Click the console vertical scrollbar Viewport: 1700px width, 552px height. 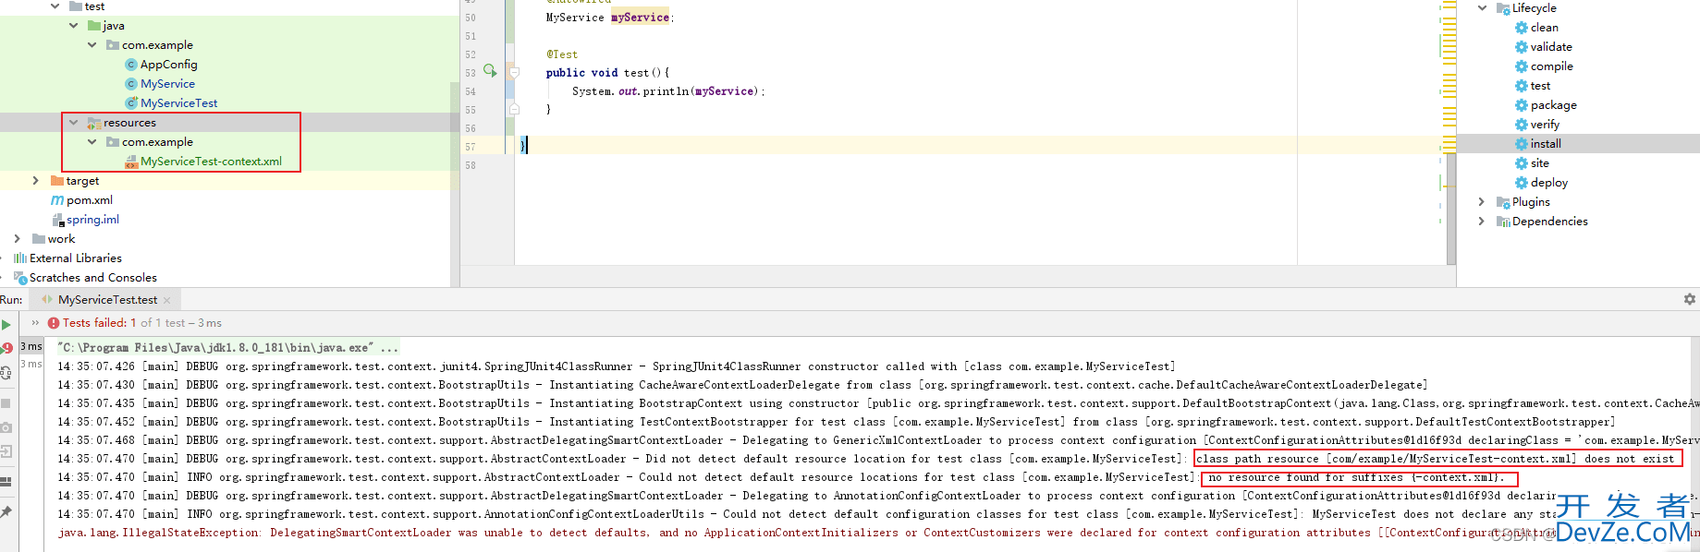click(x=1695, y=443)
